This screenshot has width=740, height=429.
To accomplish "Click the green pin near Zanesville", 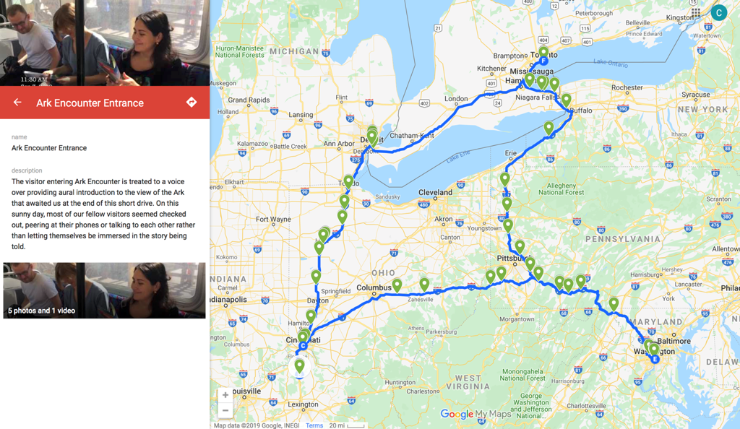I will click(x=424, y=284).
